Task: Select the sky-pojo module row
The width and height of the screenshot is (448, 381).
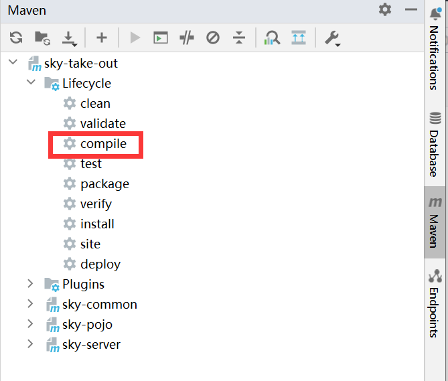Action: tap(80, 325)
